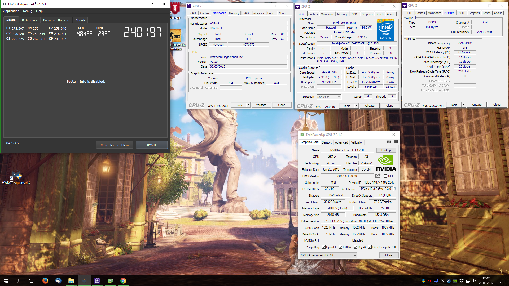Image resolution: width=509 pixels, height=286 pixels.
Task: Click the Driver Version field in GPU-Z
Action: [358, 221]
